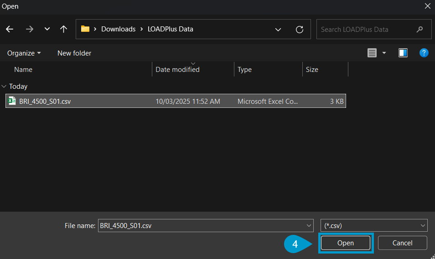This screenshot has width=435, height=259.
Task: Expand the File name dropdown arrow
Action: tap(309, 225)
